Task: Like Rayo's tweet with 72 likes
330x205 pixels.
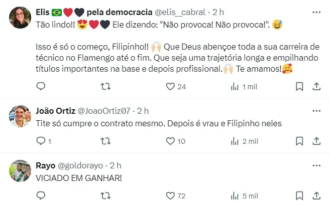Action: coord(170,196)
